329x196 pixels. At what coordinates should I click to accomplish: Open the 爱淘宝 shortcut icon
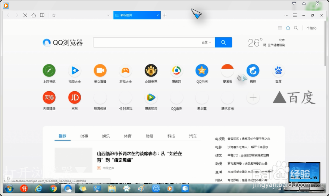click(x=228, y=70)
